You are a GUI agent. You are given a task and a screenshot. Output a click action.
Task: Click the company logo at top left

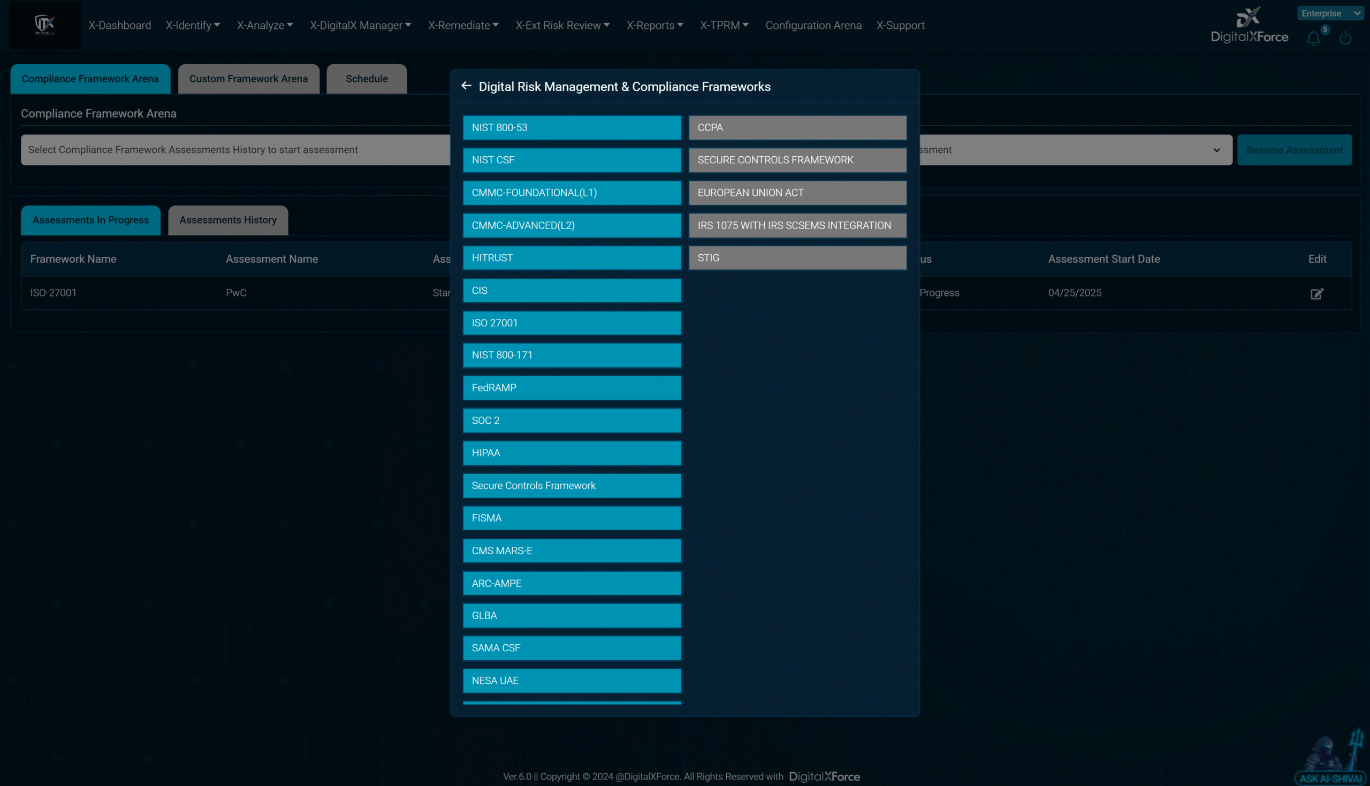[x=45, y=25]
